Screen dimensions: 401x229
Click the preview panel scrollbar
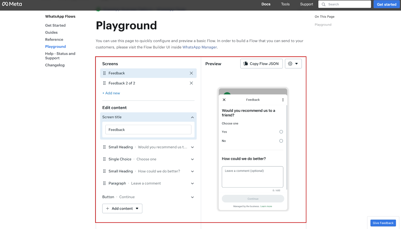[287, 147]
